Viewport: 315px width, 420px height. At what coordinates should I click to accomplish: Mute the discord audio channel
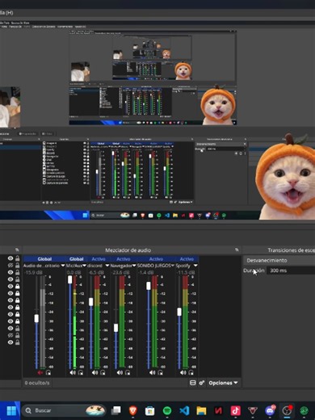pyautogui.click(x=94, y=372)
